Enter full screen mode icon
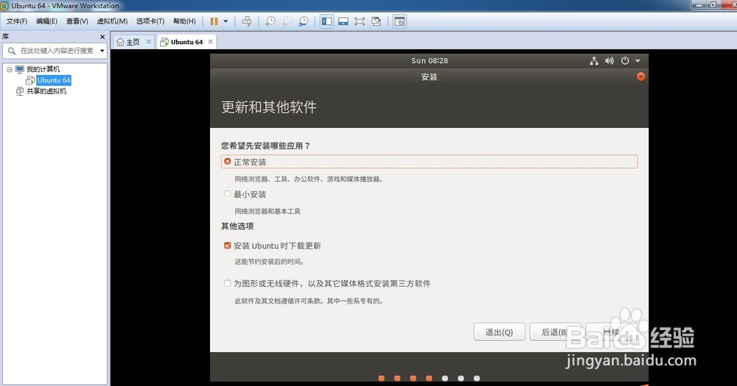Screen dimensions: 737x386 (x=360, y=21)
